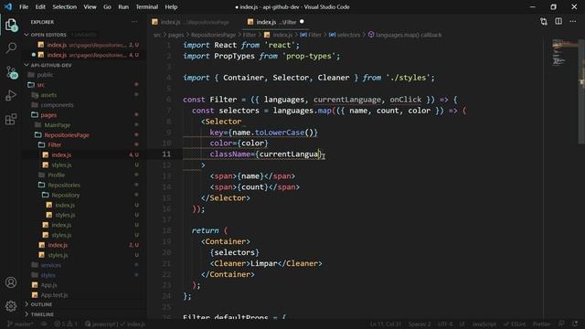Screen dimensions: 585x329
Task: Open the Explorer view in activity bar
Action: coord(11,25)
